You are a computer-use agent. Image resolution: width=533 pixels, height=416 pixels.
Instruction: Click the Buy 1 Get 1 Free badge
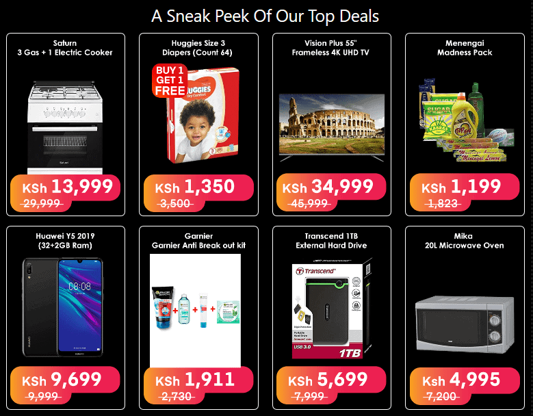[x=170, y=81]
